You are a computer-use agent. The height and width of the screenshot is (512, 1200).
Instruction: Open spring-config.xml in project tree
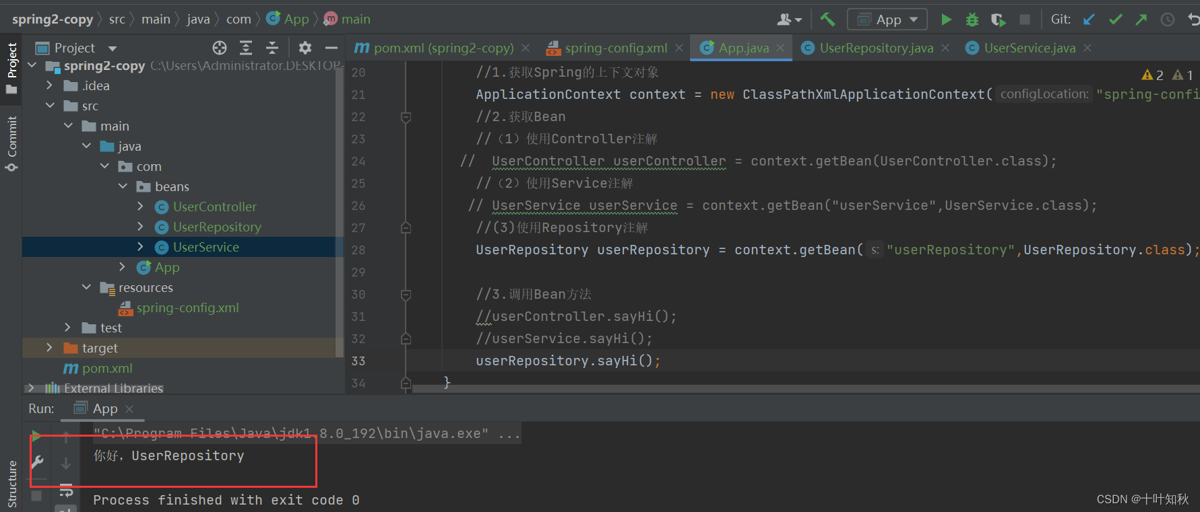[x=187, y=307]
